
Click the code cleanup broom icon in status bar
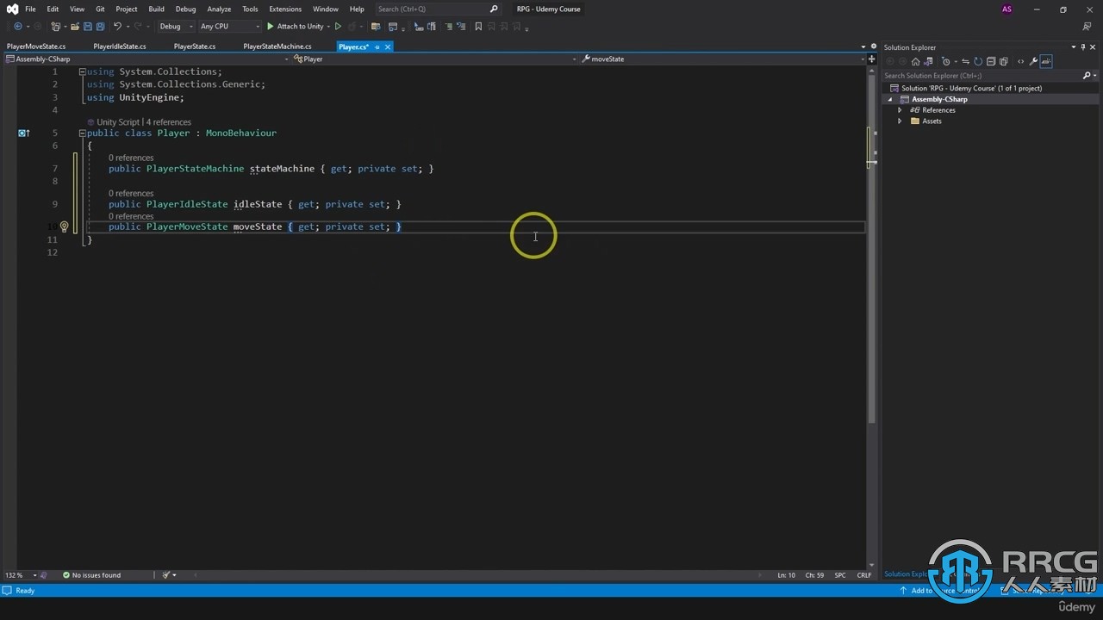[167, 575]
